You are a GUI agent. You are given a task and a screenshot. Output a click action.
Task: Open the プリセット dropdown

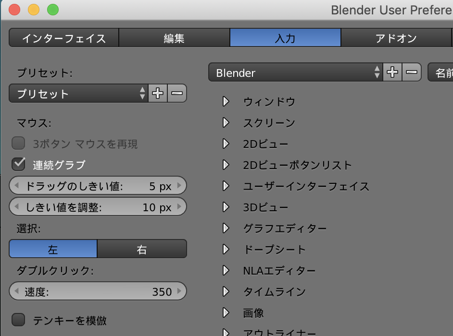(x=78, y=93)
